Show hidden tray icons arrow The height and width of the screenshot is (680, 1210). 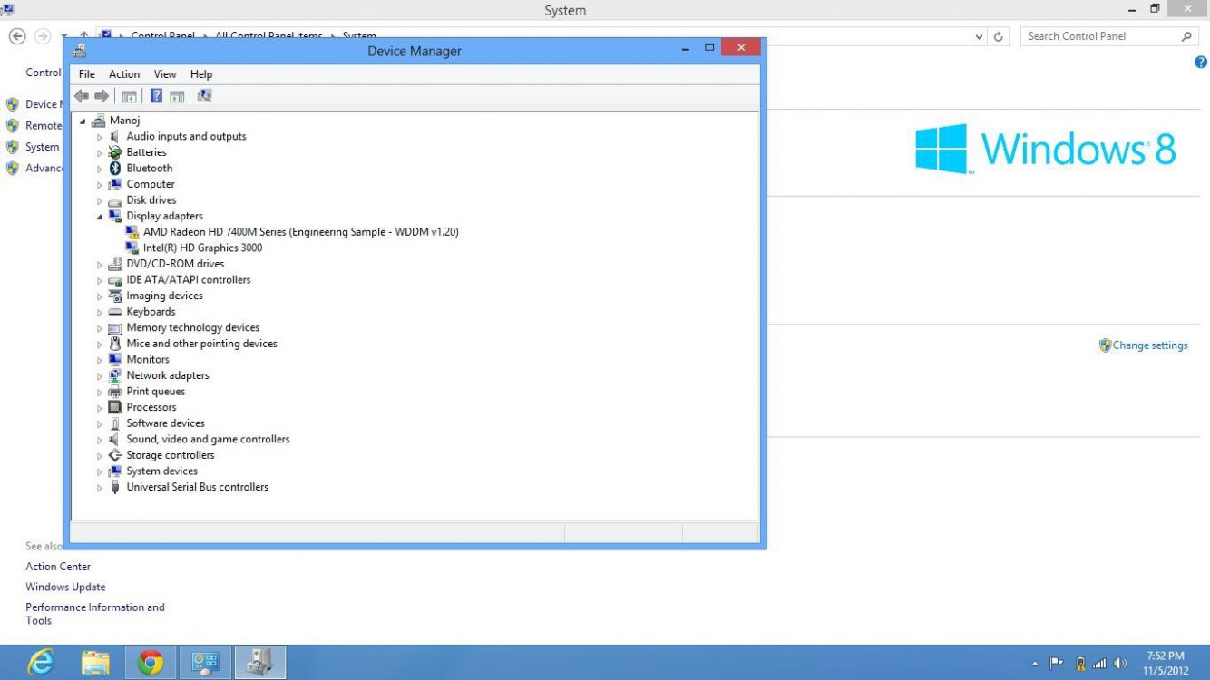pos(1036,664)
